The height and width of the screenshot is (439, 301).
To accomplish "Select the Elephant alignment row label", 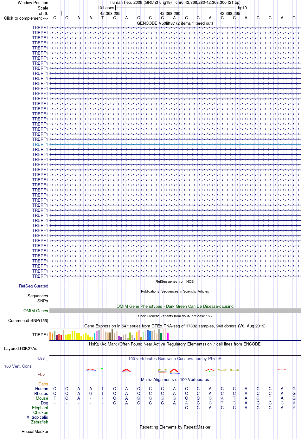I will tap(40, 408).
